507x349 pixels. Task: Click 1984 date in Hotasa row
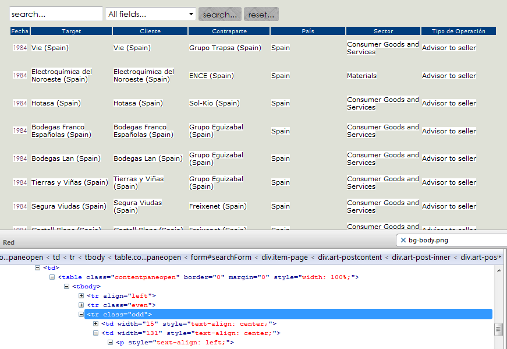click(20, 103)
